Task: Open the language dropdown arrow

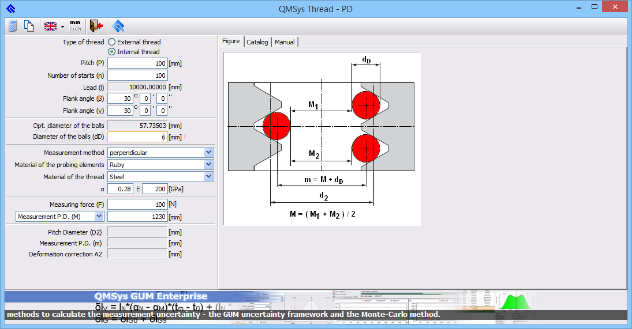Action: click(62, 27)
